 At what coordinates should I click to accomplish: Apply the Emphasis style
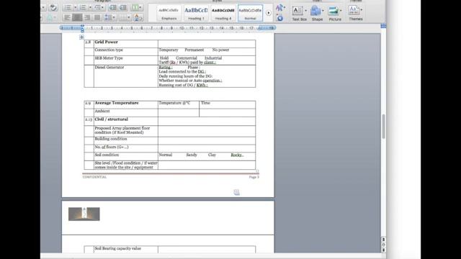169,13
